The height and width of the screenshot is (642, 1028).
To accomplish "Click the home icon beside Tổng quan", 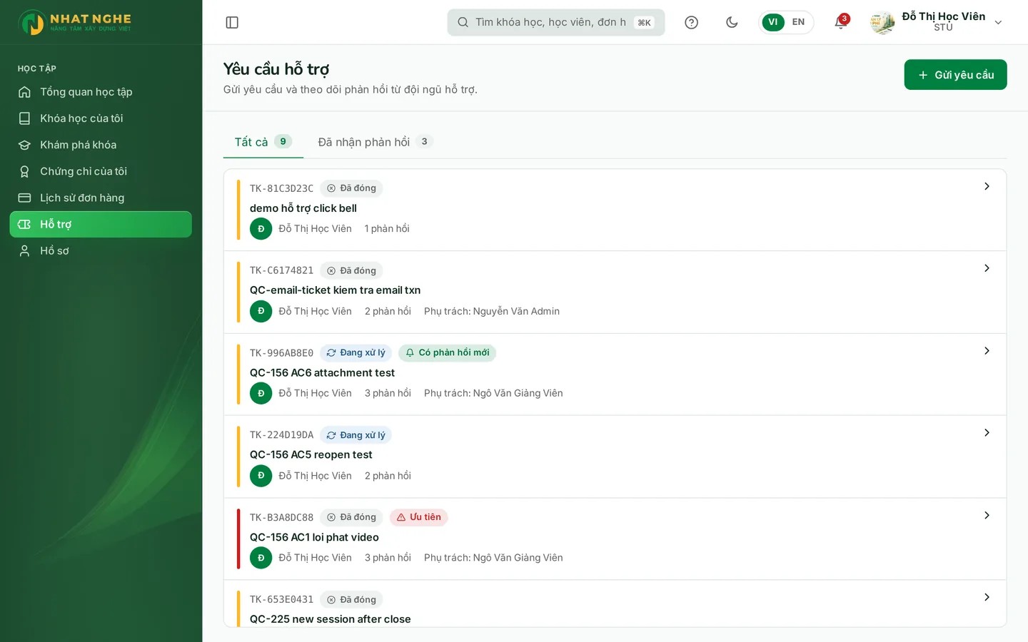I will tap(24, 92).
